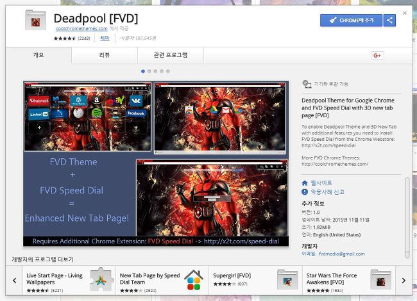Viewport: 417px width, 301px height.
Task: Click the Deadpool theme folder icon
Action: tap(36, 20)
